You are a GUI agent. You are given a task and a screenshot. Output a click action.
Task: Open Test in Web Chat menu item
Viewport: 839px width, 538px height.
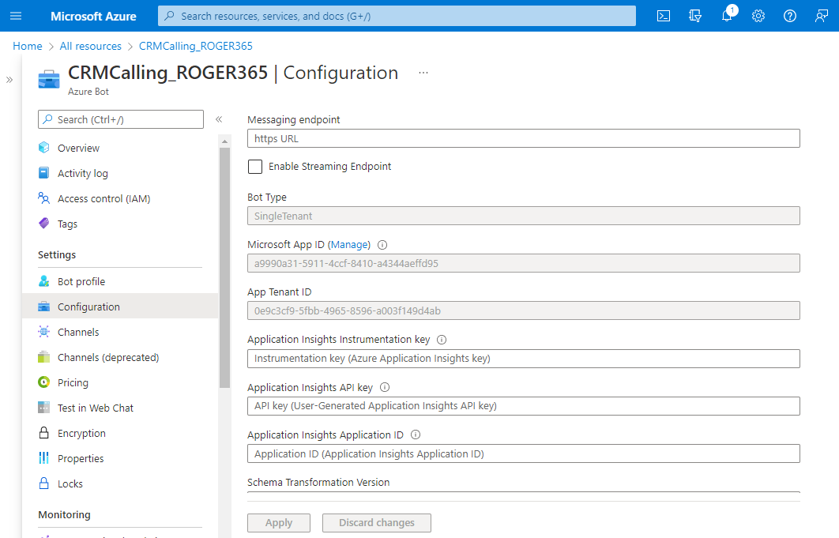95,408
